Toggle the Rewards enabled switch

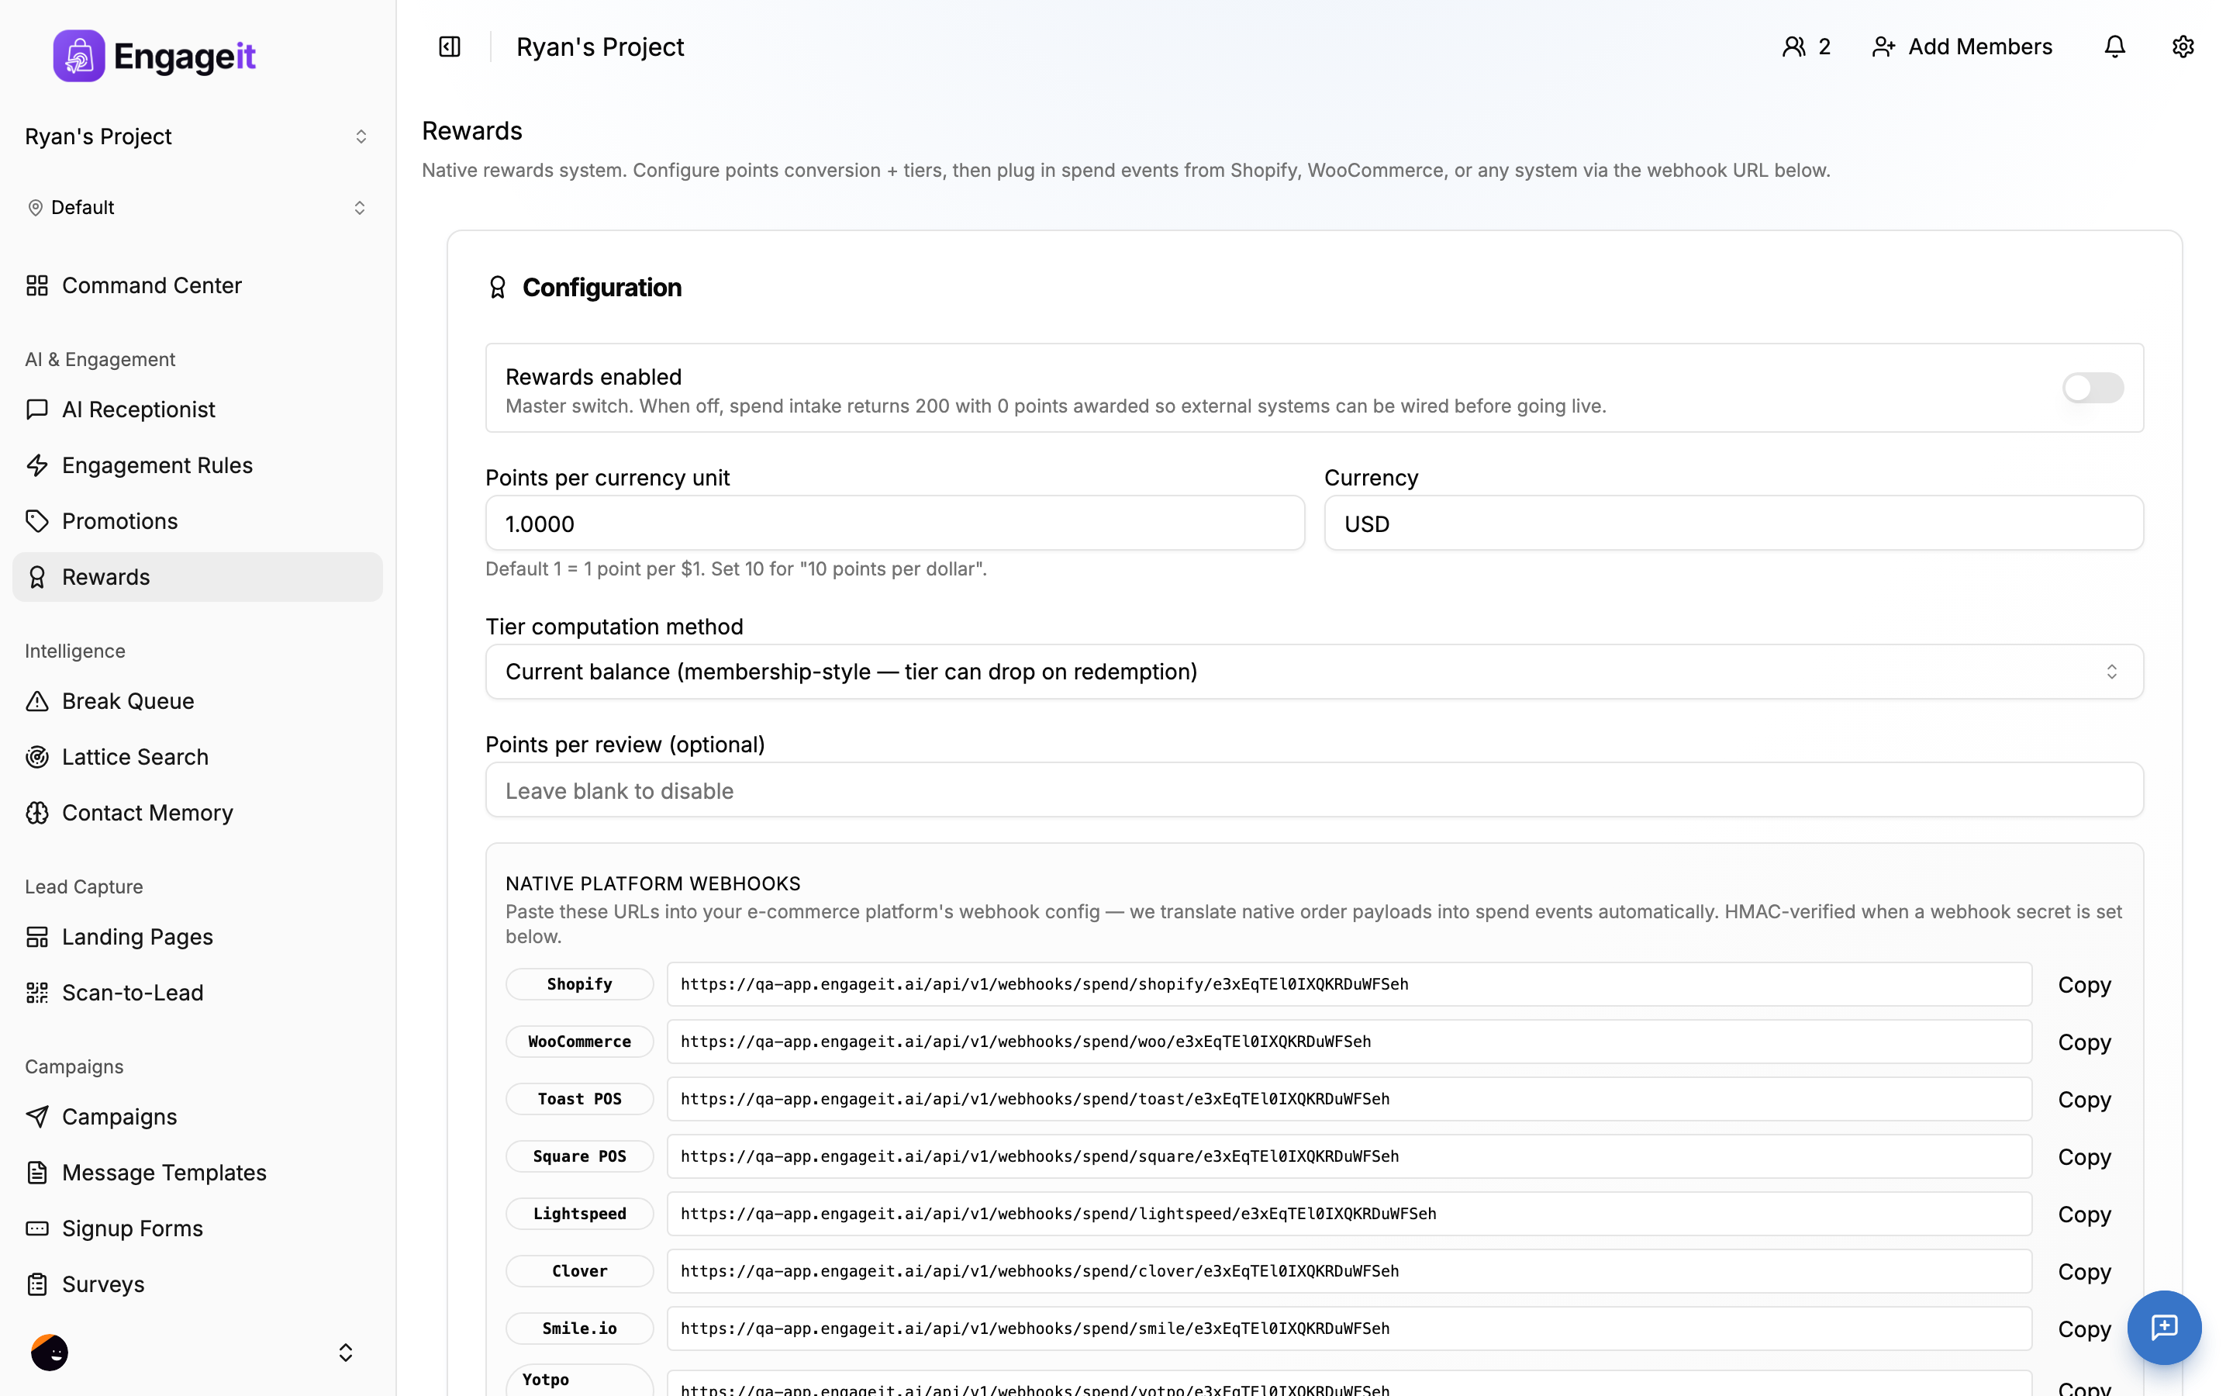pyautogui.click(x=2092, y=388)
